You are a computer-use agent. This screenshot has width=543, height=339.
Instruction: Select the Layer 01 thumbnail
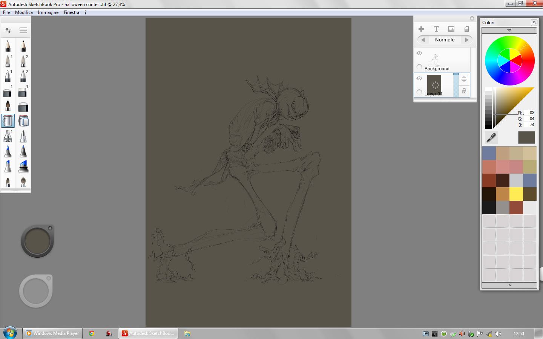(434, 84)
